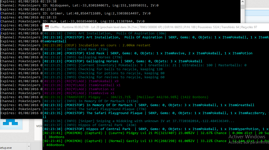Click the RECYCLAGE ItemRevive x1 line
269x150 pixels.
click(78, 93)
